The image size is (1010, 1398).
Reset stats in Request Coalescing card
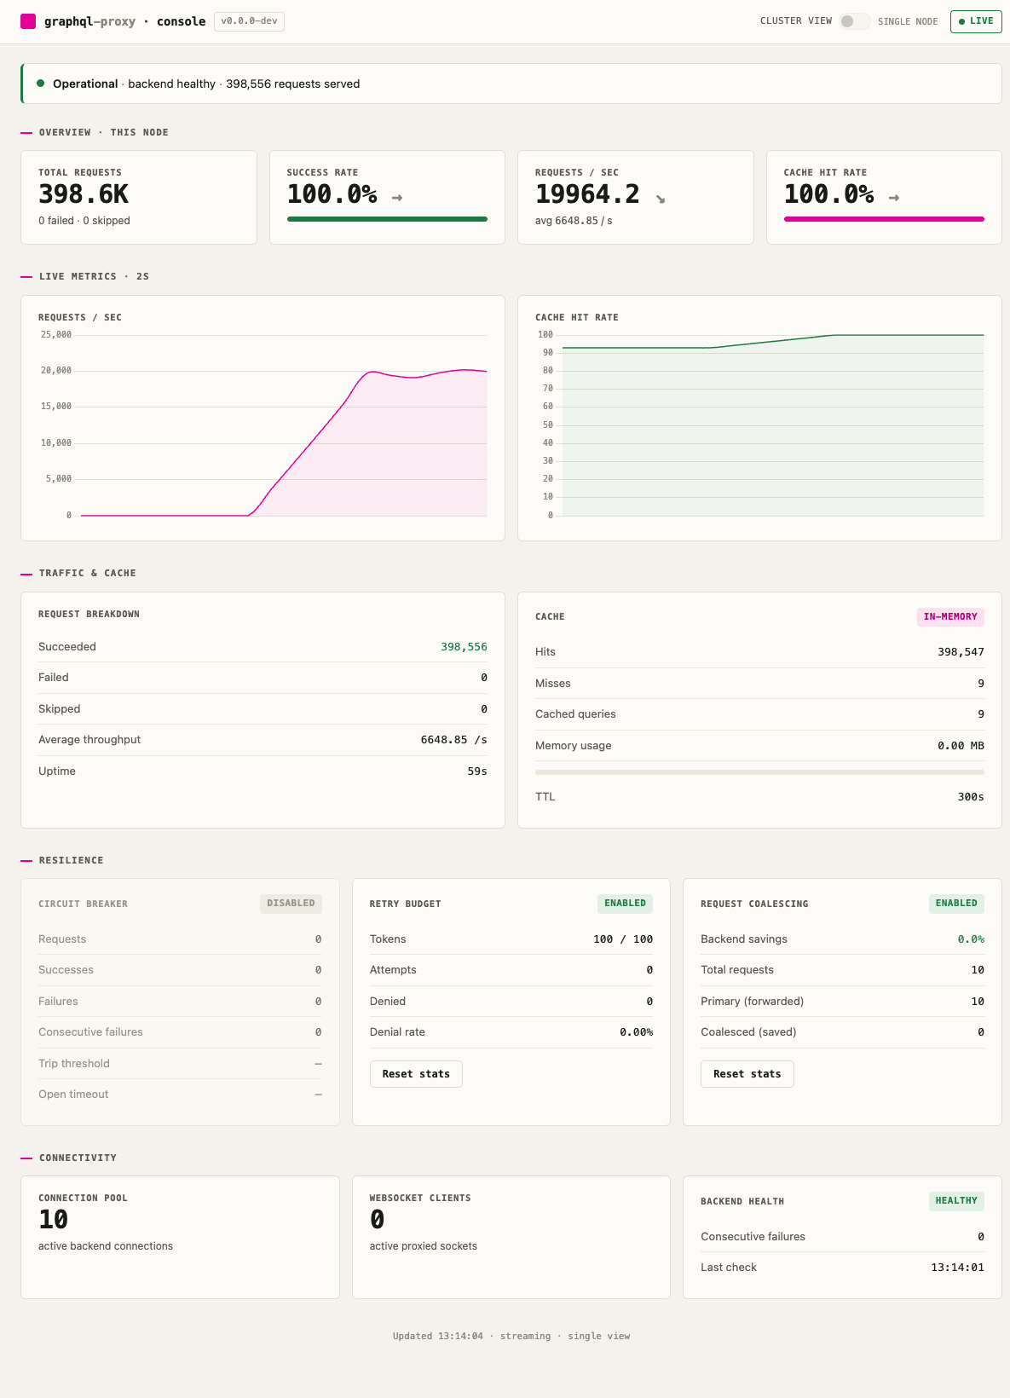[x=747, y=1074]
